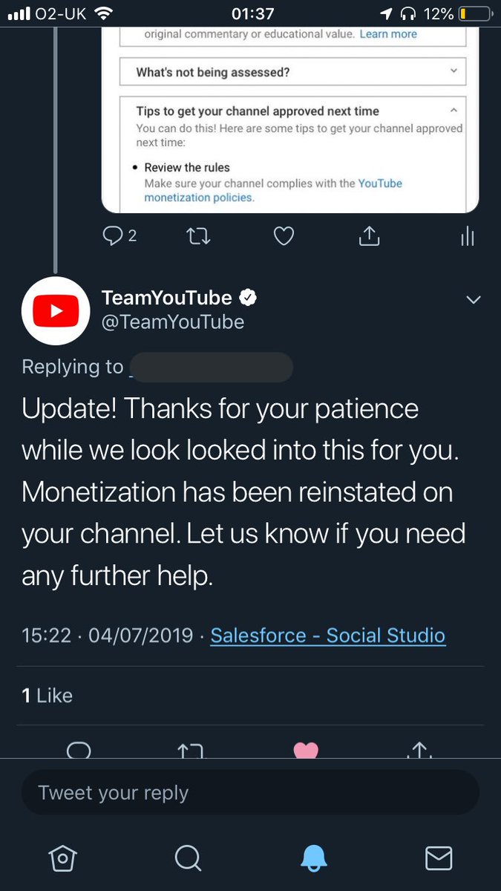Tap the Tweet your reply field
The image size is (501, 891).
point(250,792)
